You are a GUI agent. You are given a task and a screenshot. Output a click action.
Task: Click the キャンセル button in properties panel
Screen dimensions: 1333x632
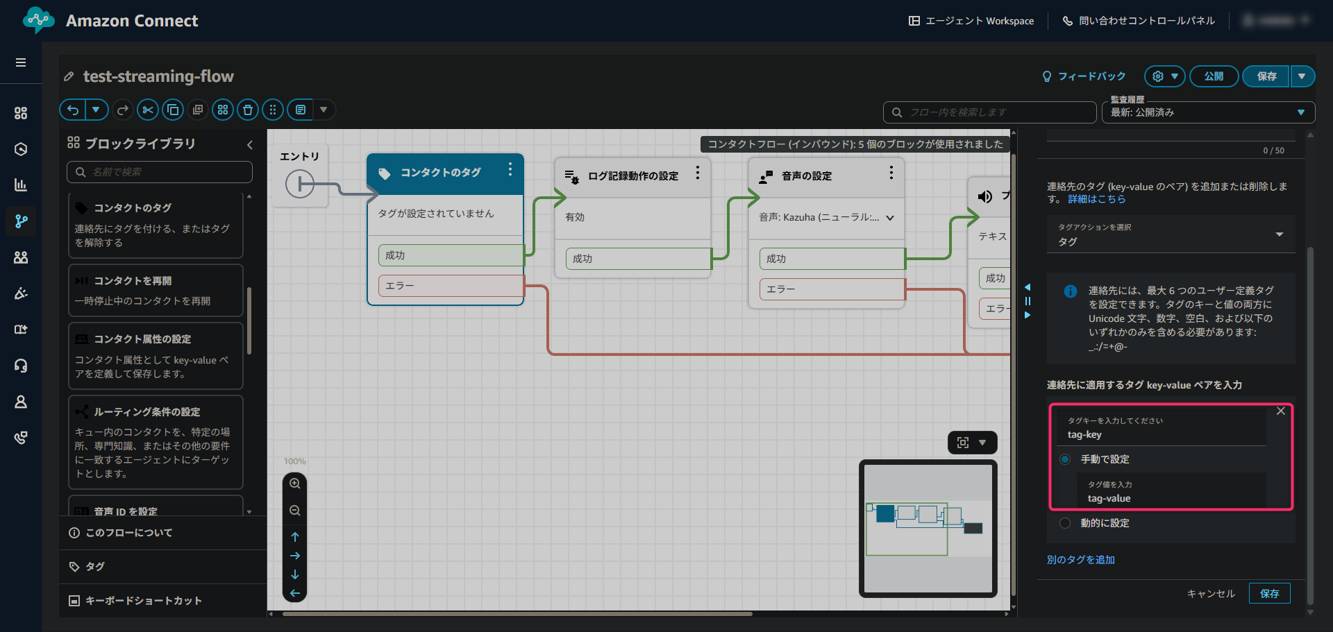pos(1211,594)
